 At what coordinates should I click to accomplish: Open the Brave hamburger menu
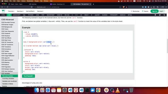(166, 7)
